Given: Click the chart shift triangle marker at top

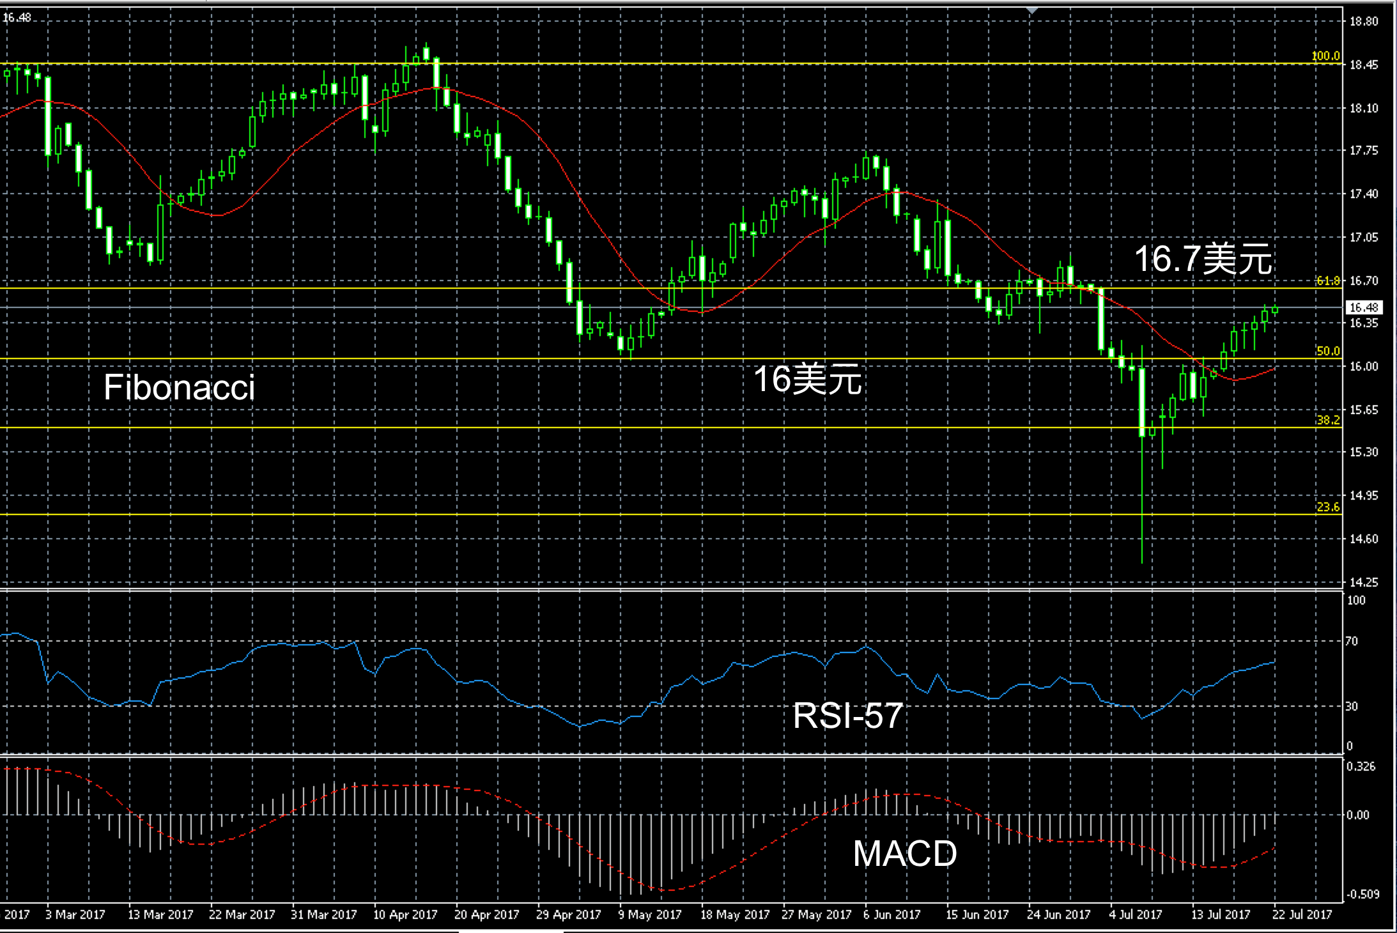Looking at the screenshot, I should tap(1031, 11).
